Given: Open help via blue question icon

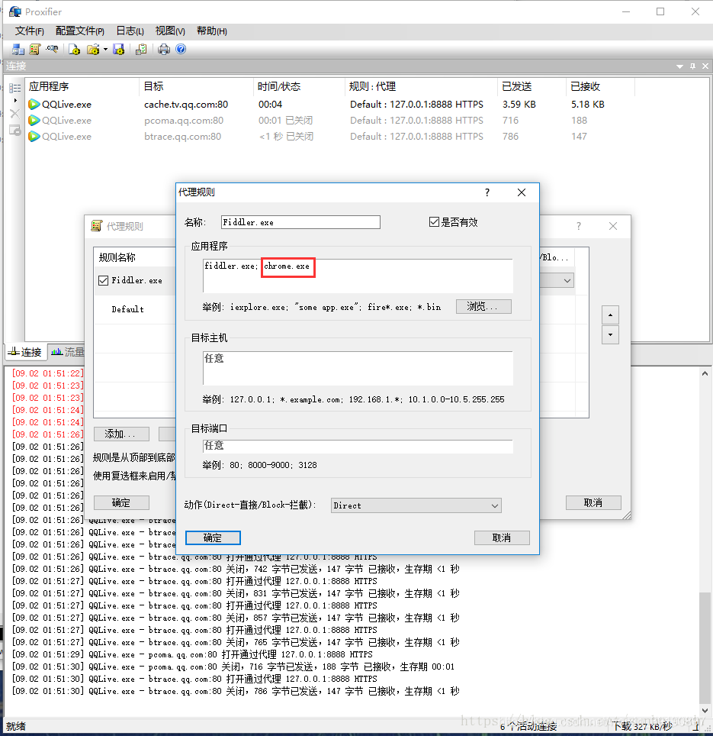Looking at the screenshot, I should tap(181, 50).
